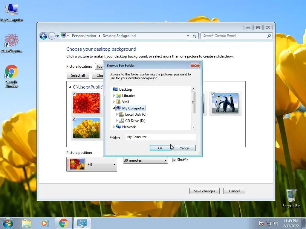Click scroll down arrow in folder tree
Screen dimensions: 306x229
click(193, 127)
